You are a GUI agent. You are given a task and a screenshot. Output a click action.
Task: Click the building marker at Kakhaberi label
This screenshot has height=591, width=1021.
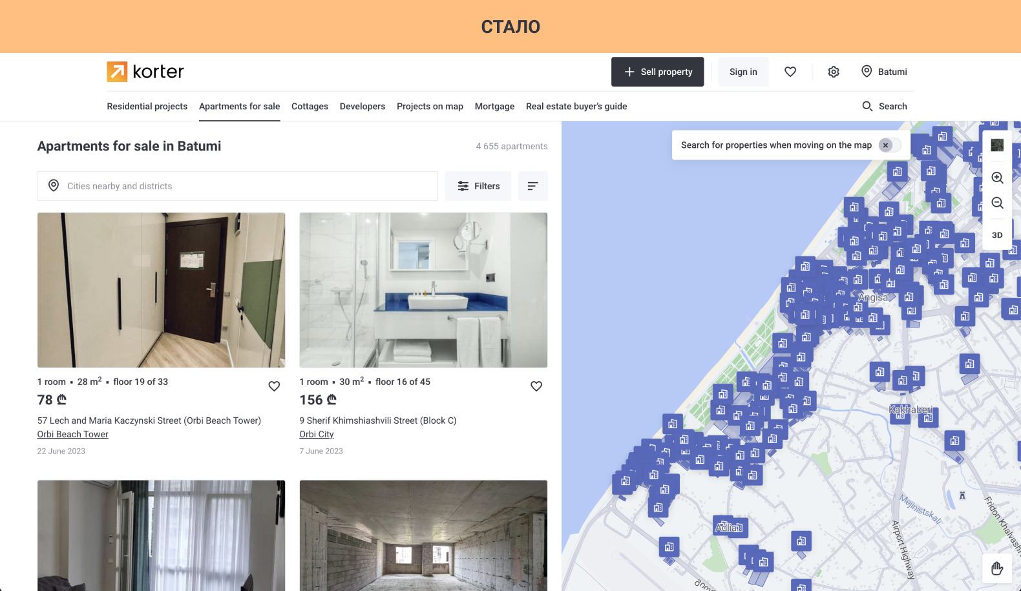click(x=900, y=414)
